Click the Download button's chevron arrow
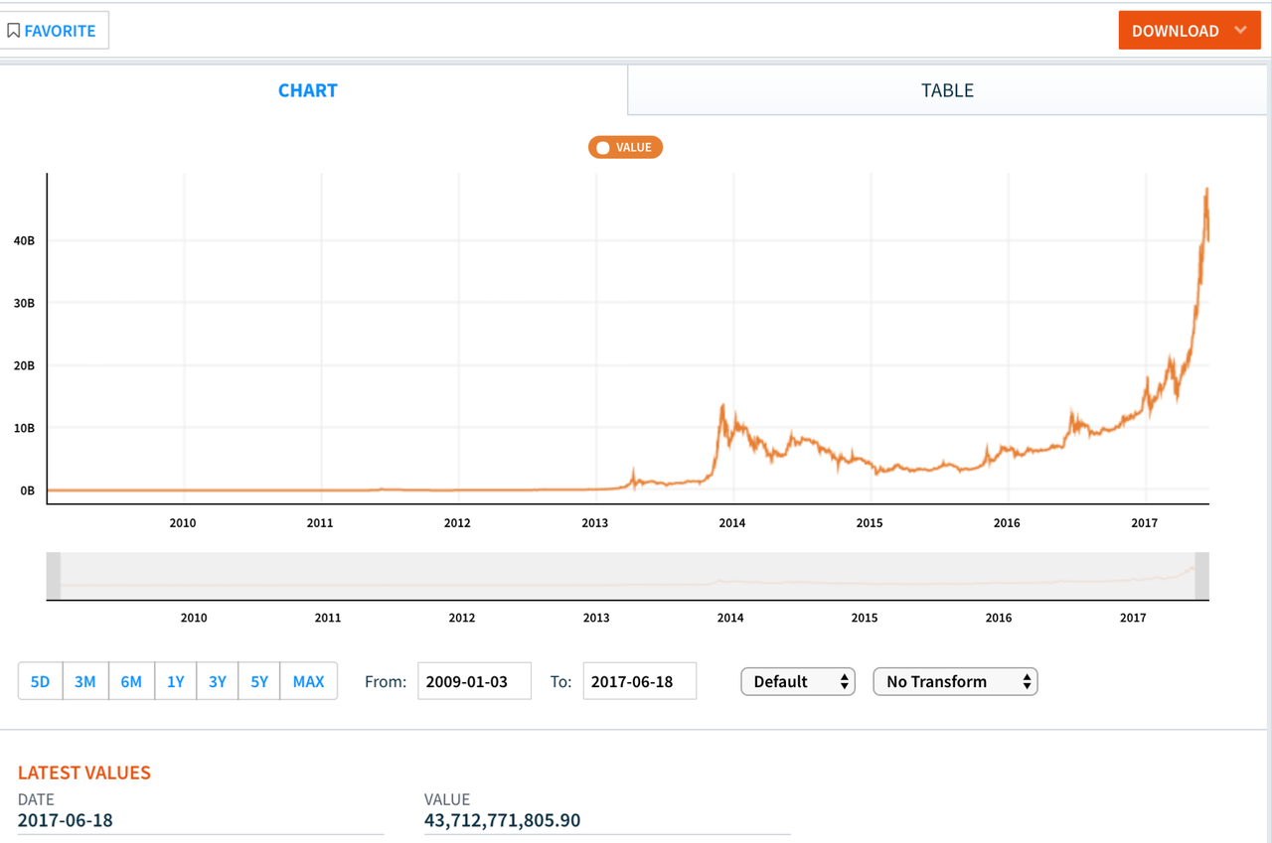The height and width of the screenshot is (843, 1272). tap(1240, 30)
